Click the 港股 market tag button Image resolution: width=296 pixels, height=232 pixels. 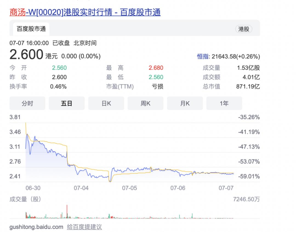[243, 29]
